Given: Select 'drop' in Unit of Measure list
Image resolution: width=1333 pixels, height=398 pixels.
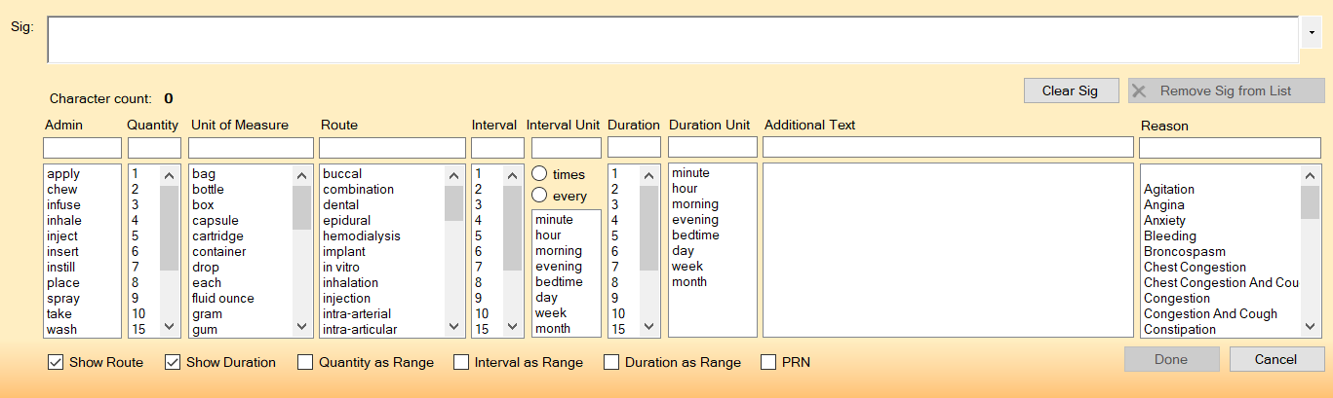Looking at the screenshot, I should [206, 268].
